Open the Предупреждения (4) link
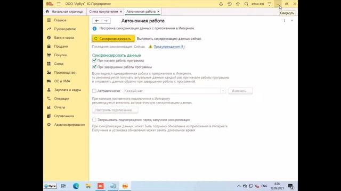 click(x=169, y=47)
